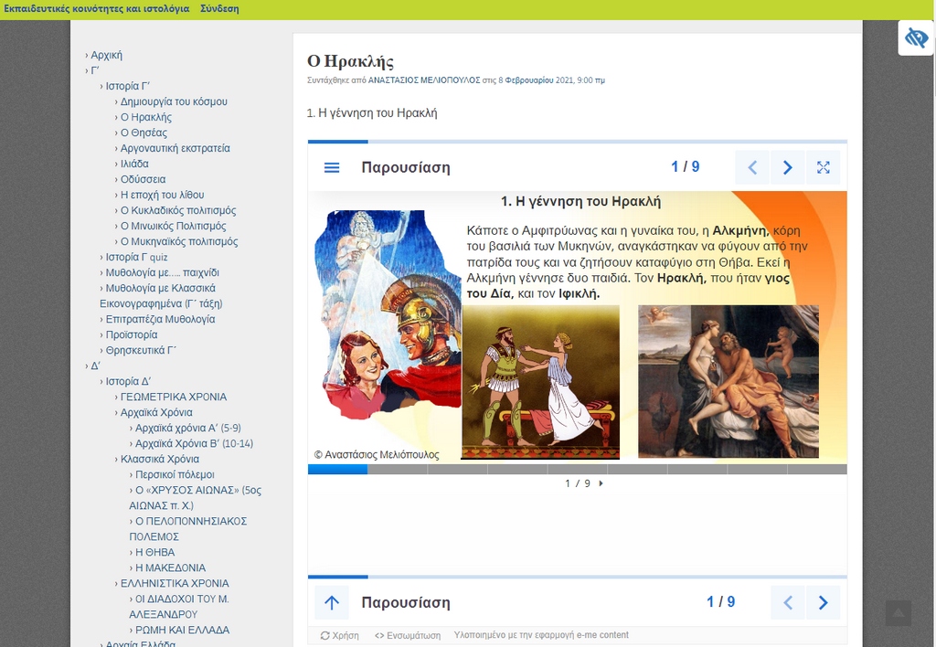This screenshot has width=936, height=647.
Task: Click the classical painting with cupid
Action: pyautogui.click(x=729, y=381)
